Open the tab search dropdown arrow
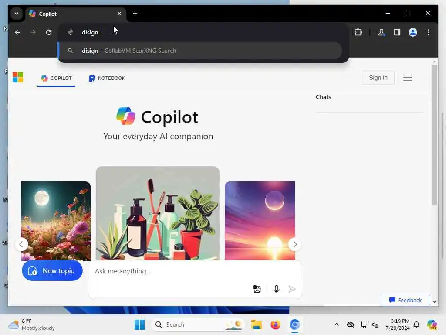 [x=17, y=14]
